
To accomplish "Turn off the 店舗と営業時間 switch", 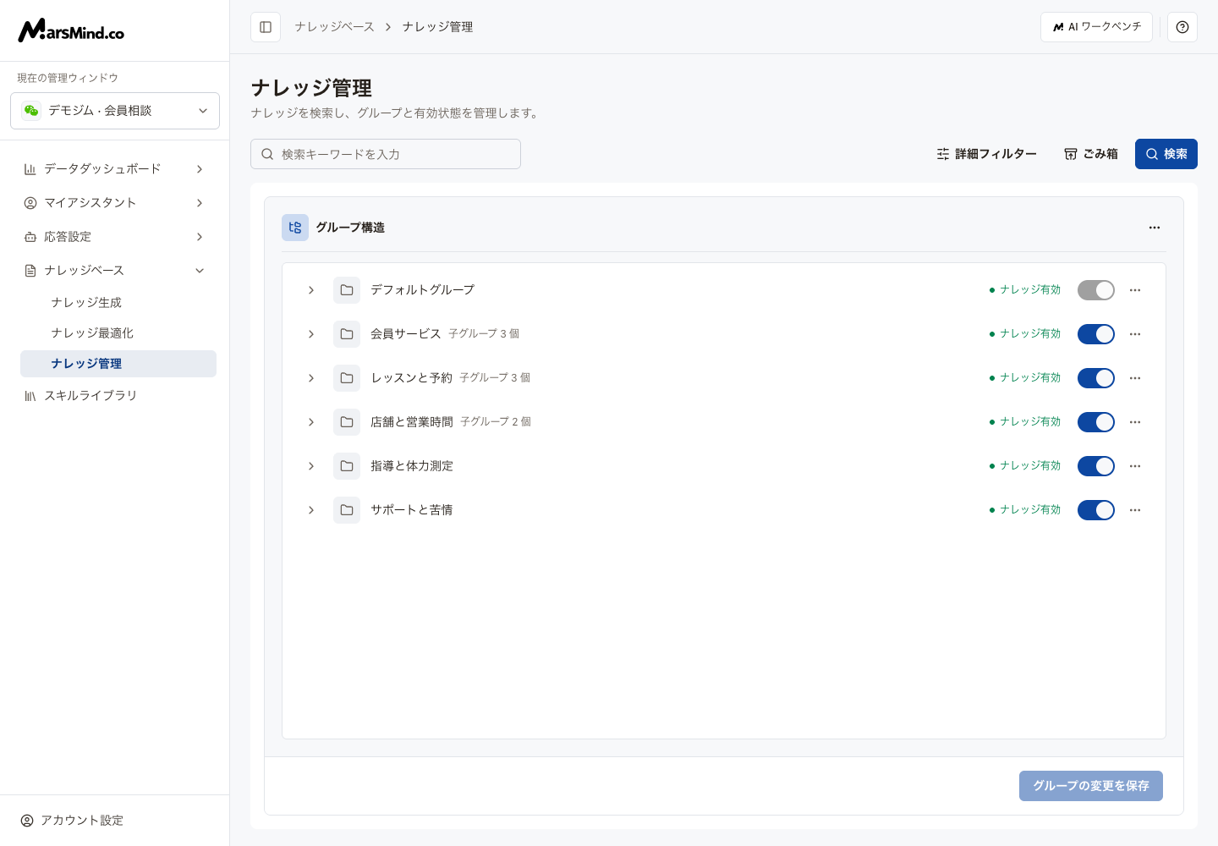I will tap(1096, 422).
